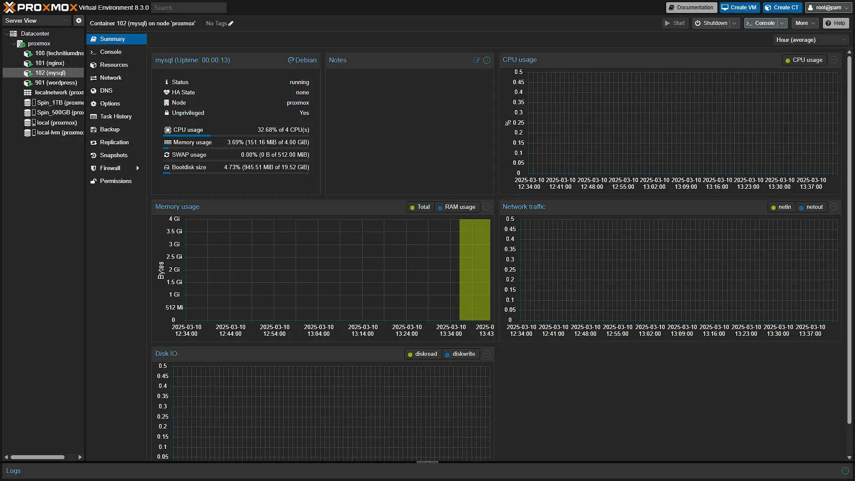
Task: Toggle RAM usage legend series
Action: (x=456, y=207)
